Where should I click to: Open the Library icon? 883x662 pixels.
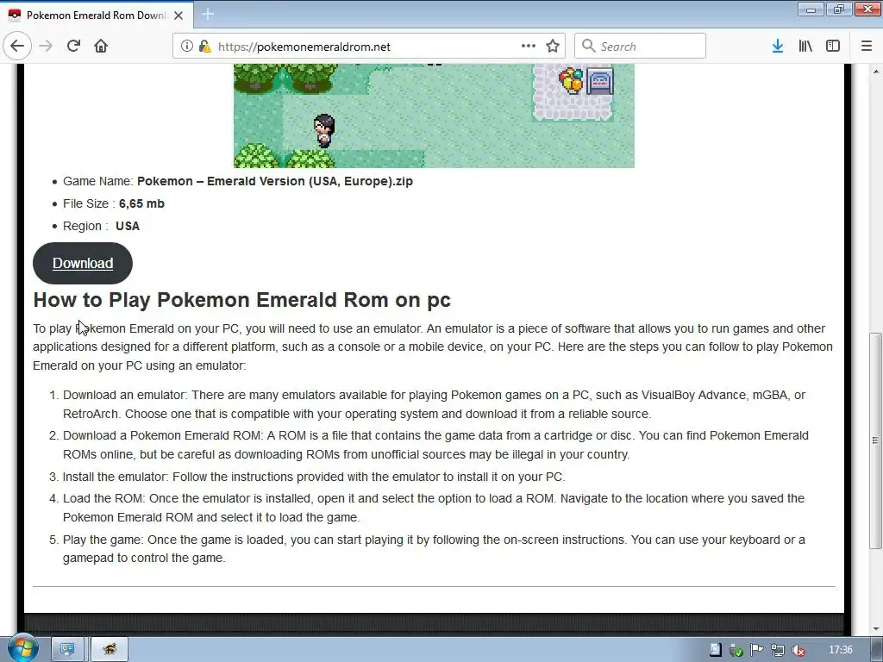pyautogui.click(x=805, y=47)
